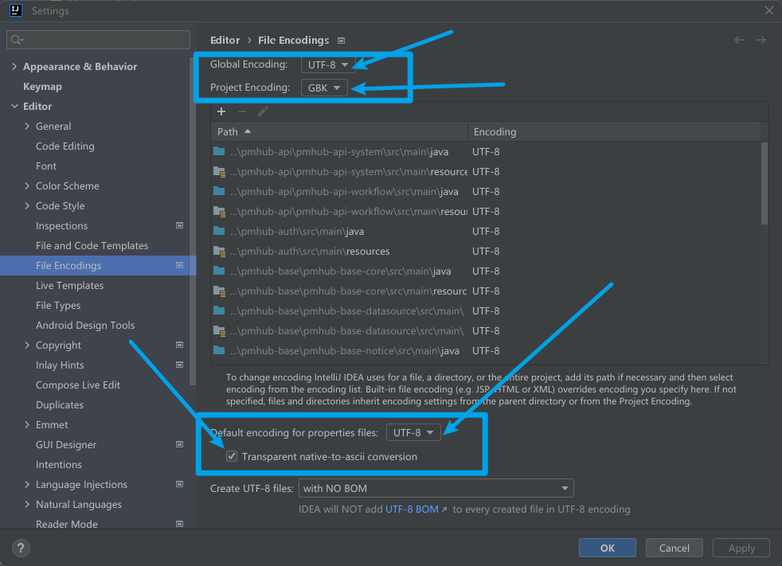The image size is (782, 566).
Task: Open Duplicates settings
Action: point(60,405)
